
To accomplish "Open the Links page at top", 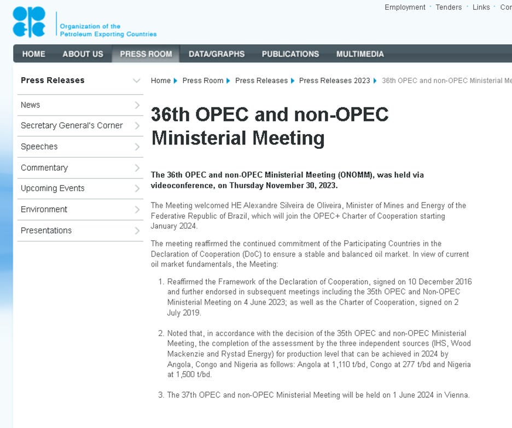I will coord(481,7).
